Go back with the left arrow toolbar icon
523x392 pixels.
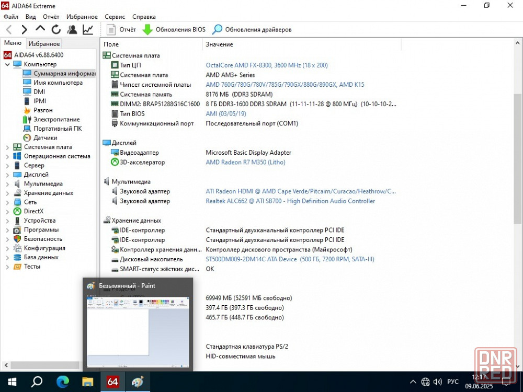[x=9, y=30]
